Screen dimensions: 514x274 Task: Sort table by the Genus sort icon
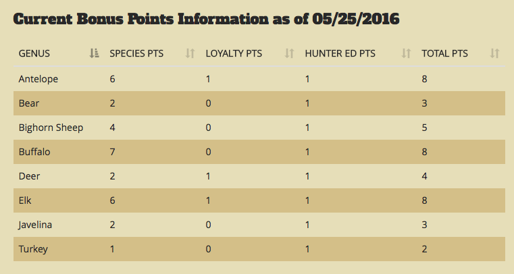pyautogui.click(x=94, y=53)
